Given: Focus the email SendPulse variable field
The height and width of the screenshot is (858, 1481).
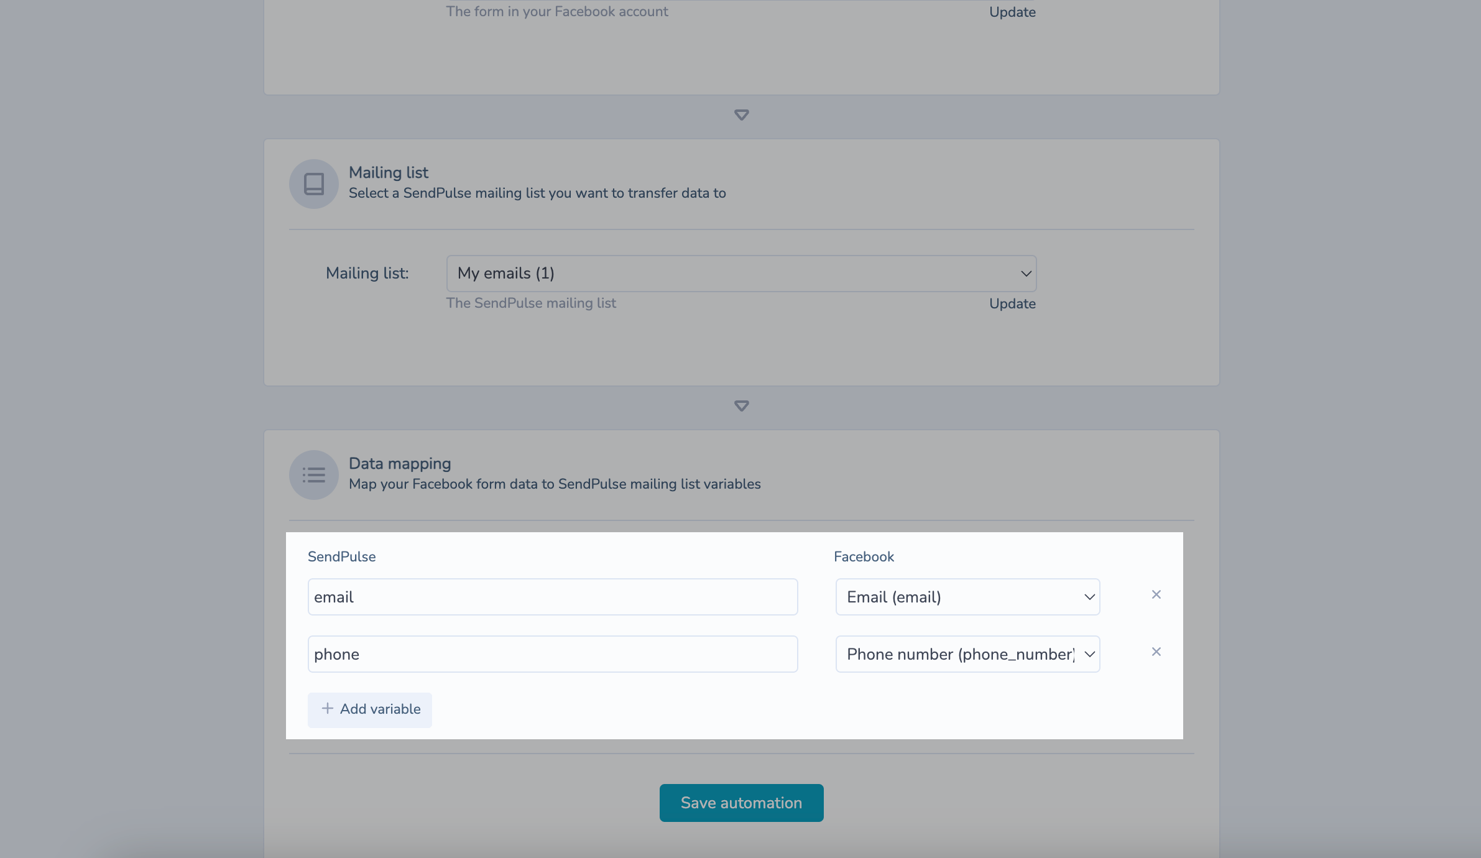Looking at the screenshot, I should click(x=552, y=597).
